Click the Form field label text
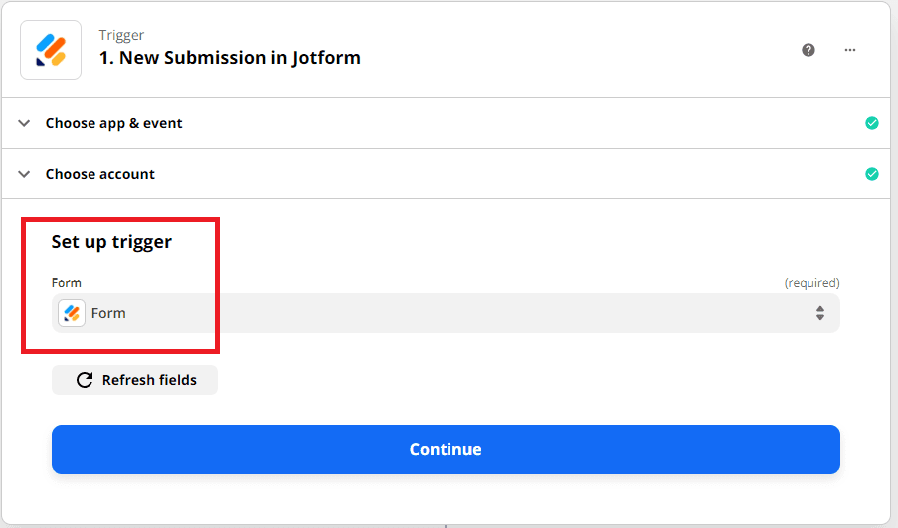Image resolution: width=898 pixels, height=528 pixels. click(x=67, y=283)
